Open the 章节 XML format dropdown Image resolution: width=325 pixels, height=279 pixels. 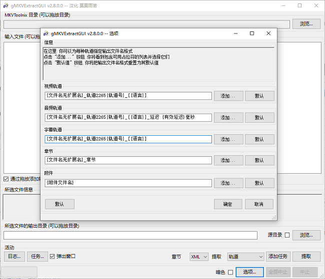[199, 257]
